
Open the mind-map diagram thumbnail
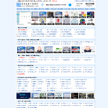(x=75, y=15)
